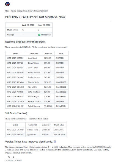The image size is (126, 162).
Task: Click the Stuck Since column header
Action: pos(59,125)
